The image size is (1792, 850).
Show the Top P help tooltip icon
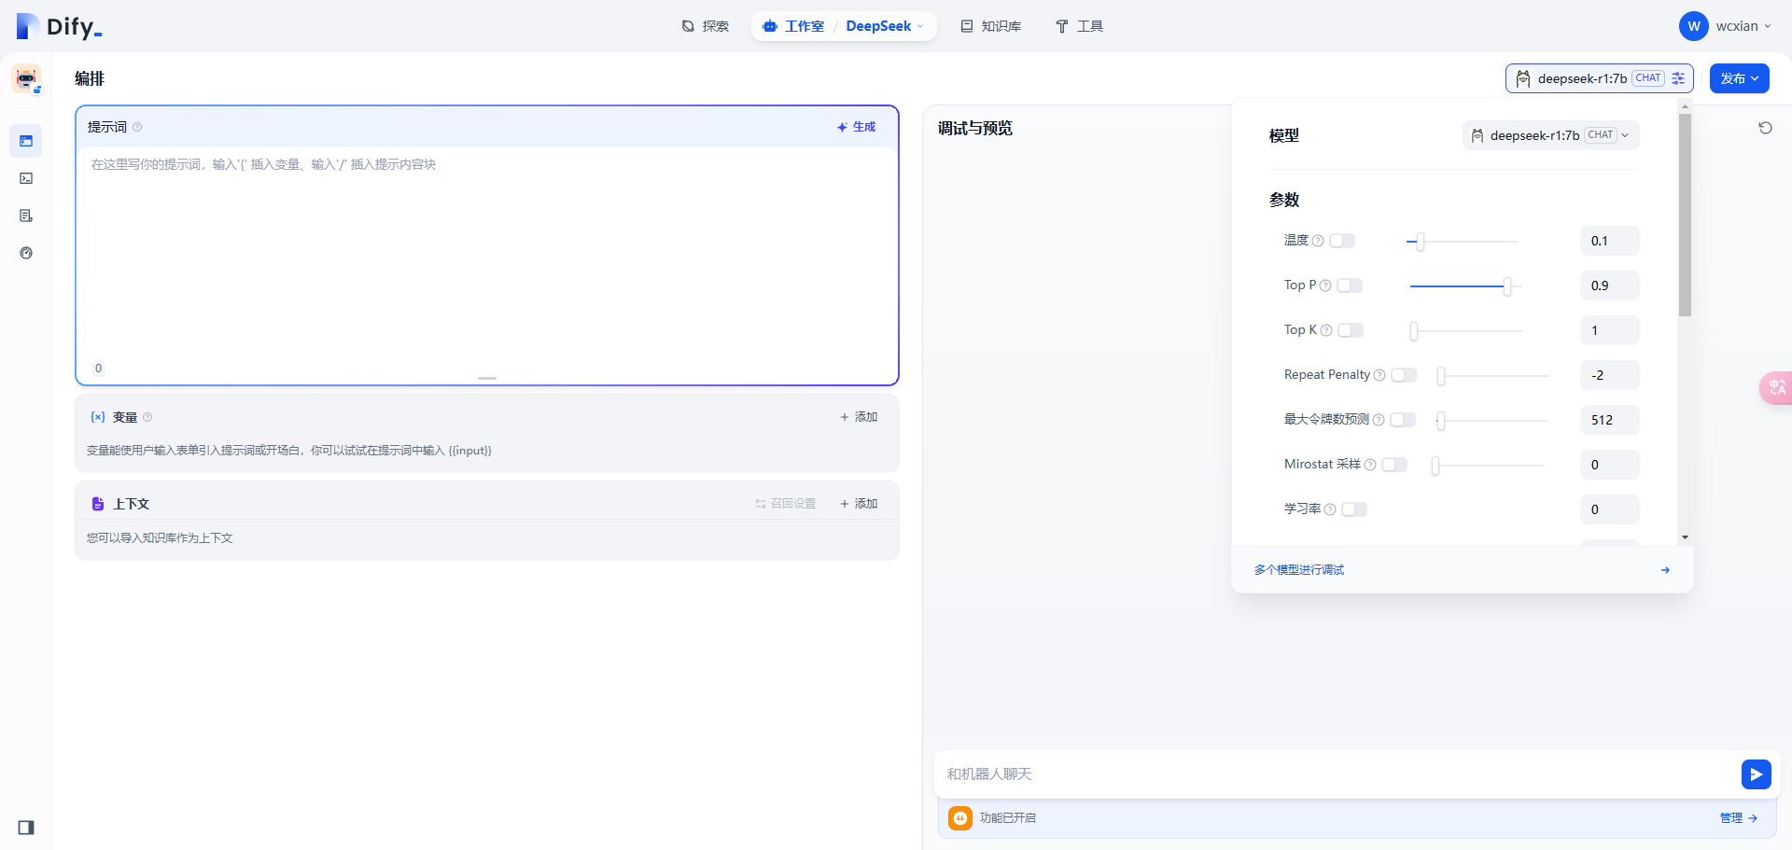tap(1325, 286)
